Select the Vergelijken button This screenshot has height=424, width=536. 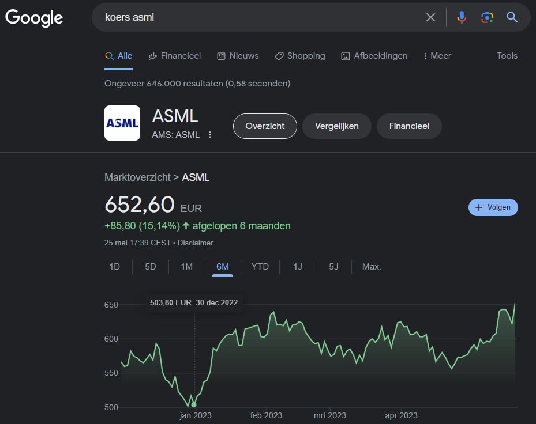(x=337, y=126)
